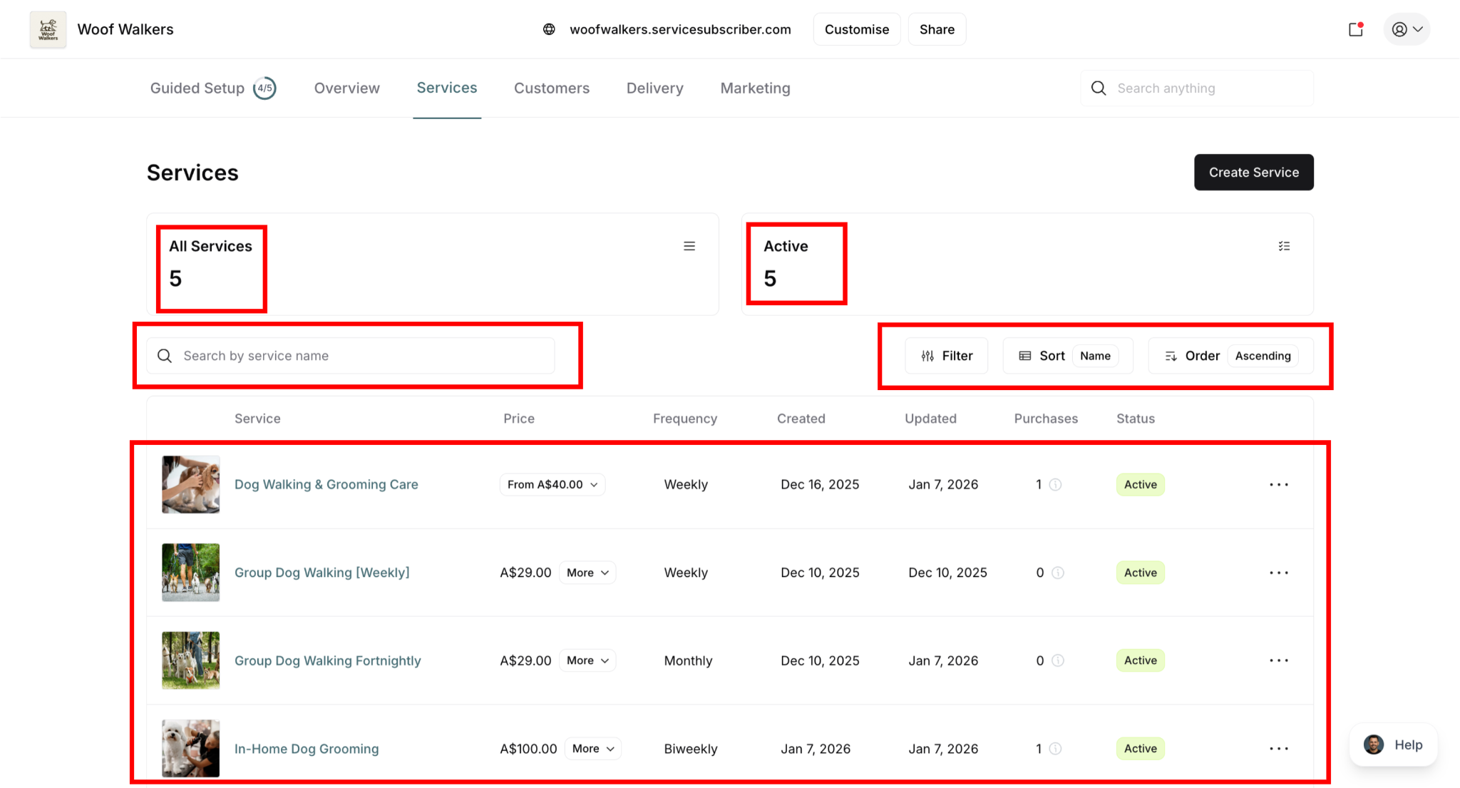Screen dimensions: 1460x788
Task: Click Guided Setup 4/5 progress ring
Action: click(x=264, y=88)
